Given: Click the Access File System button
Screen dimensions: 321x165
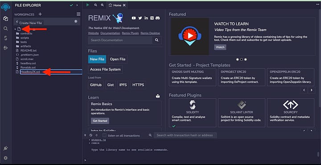Looking at the screenshot, I should click(x=105, y=69).
